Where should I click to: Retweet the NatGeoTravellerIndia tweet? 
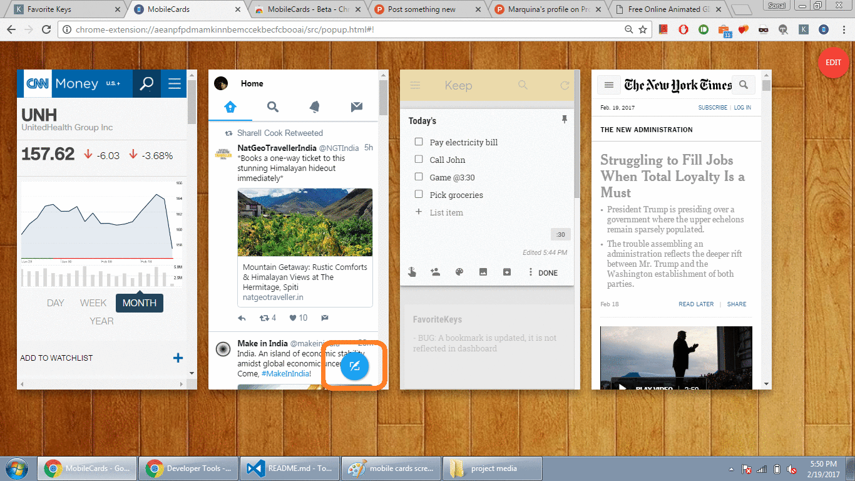[264, 318]
